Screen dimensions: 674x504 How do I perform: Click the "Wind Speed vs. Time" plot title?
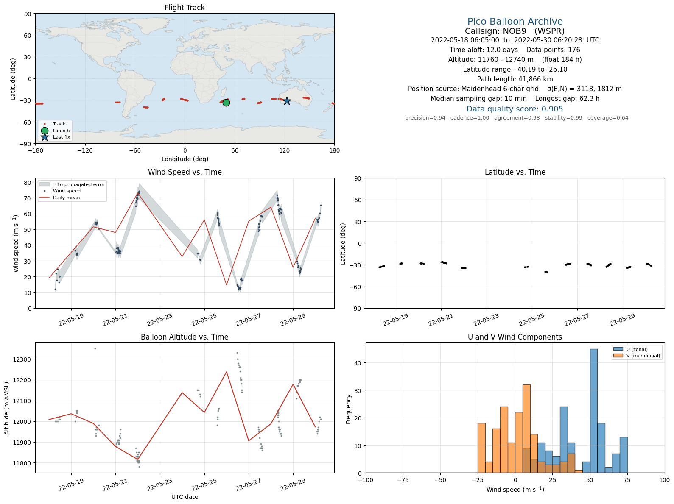click(x=185, y=172)
